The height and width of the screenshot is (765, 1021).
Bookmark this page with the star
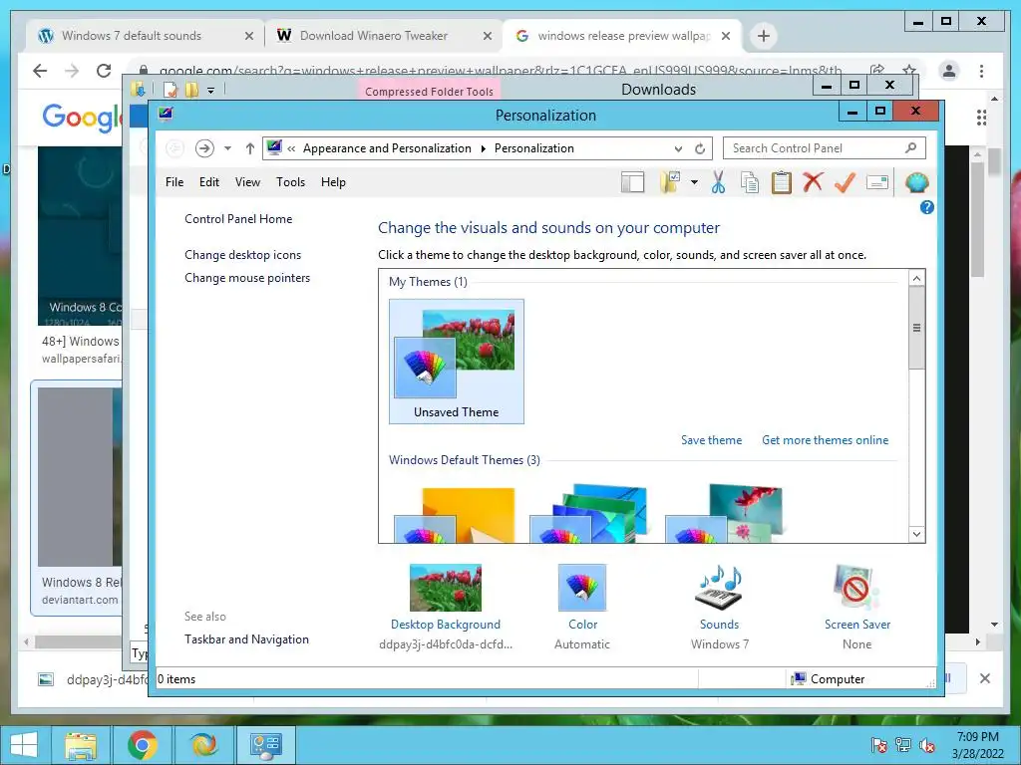coord(909,69)
